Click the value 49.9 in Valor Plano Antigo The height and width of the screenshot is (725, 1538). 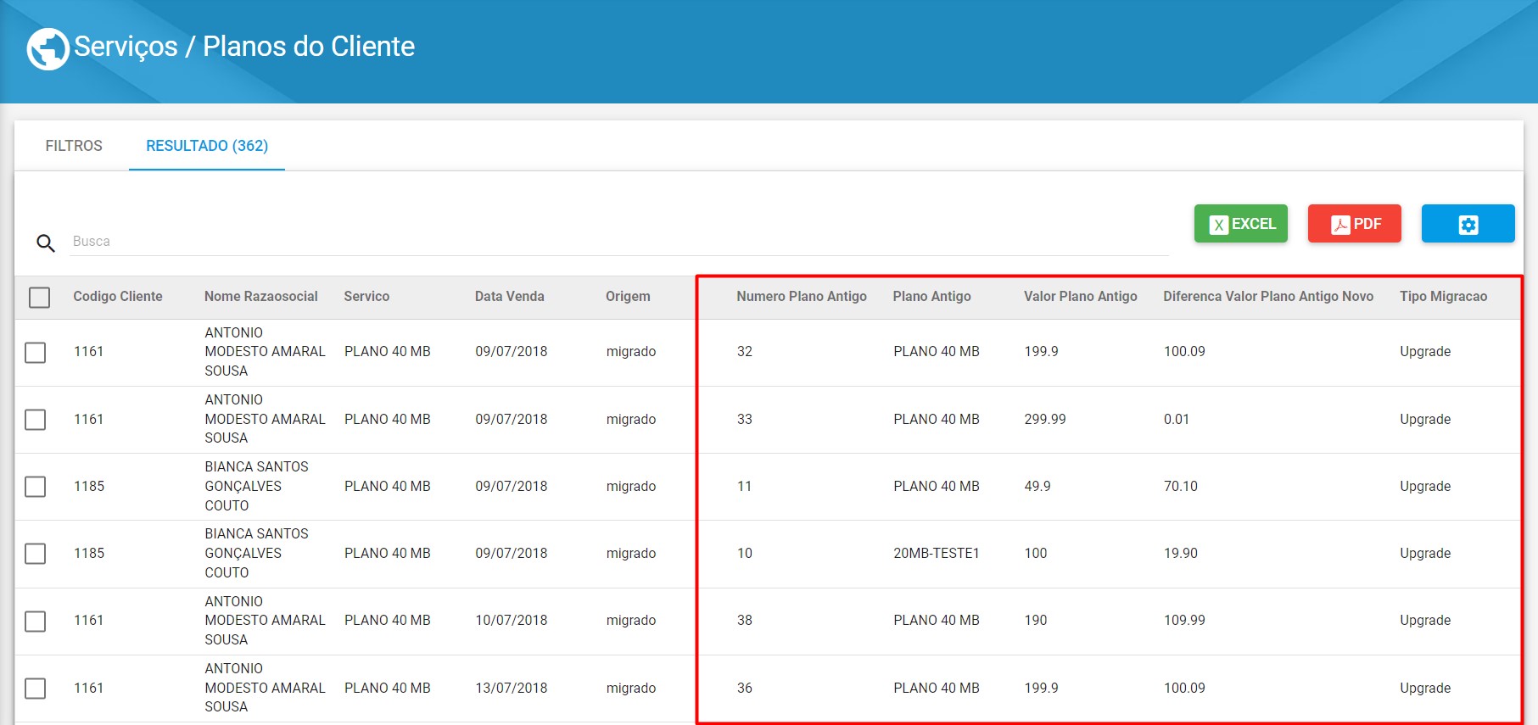[1037, 487]
